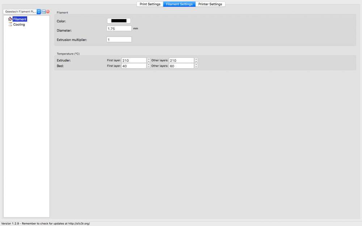The height and width of the screenshot is (226, 362).
Task: Click the red delete preset icon
Action: pos(48,12)
